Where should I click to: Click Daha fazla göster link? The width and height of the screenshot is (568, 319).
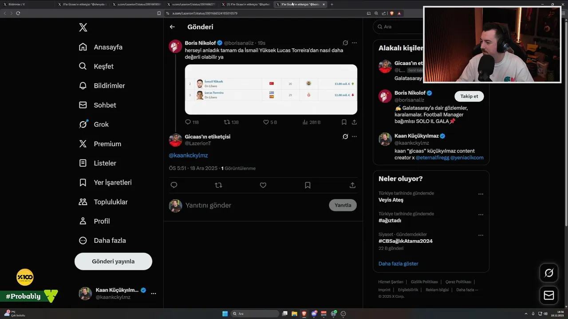pos(398,264)
